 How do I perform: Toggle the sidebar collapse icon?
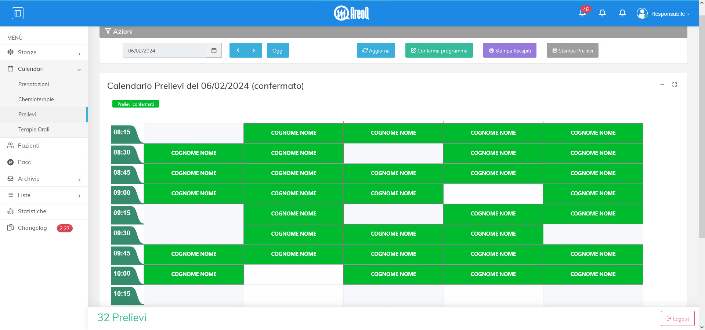(18, 14)
